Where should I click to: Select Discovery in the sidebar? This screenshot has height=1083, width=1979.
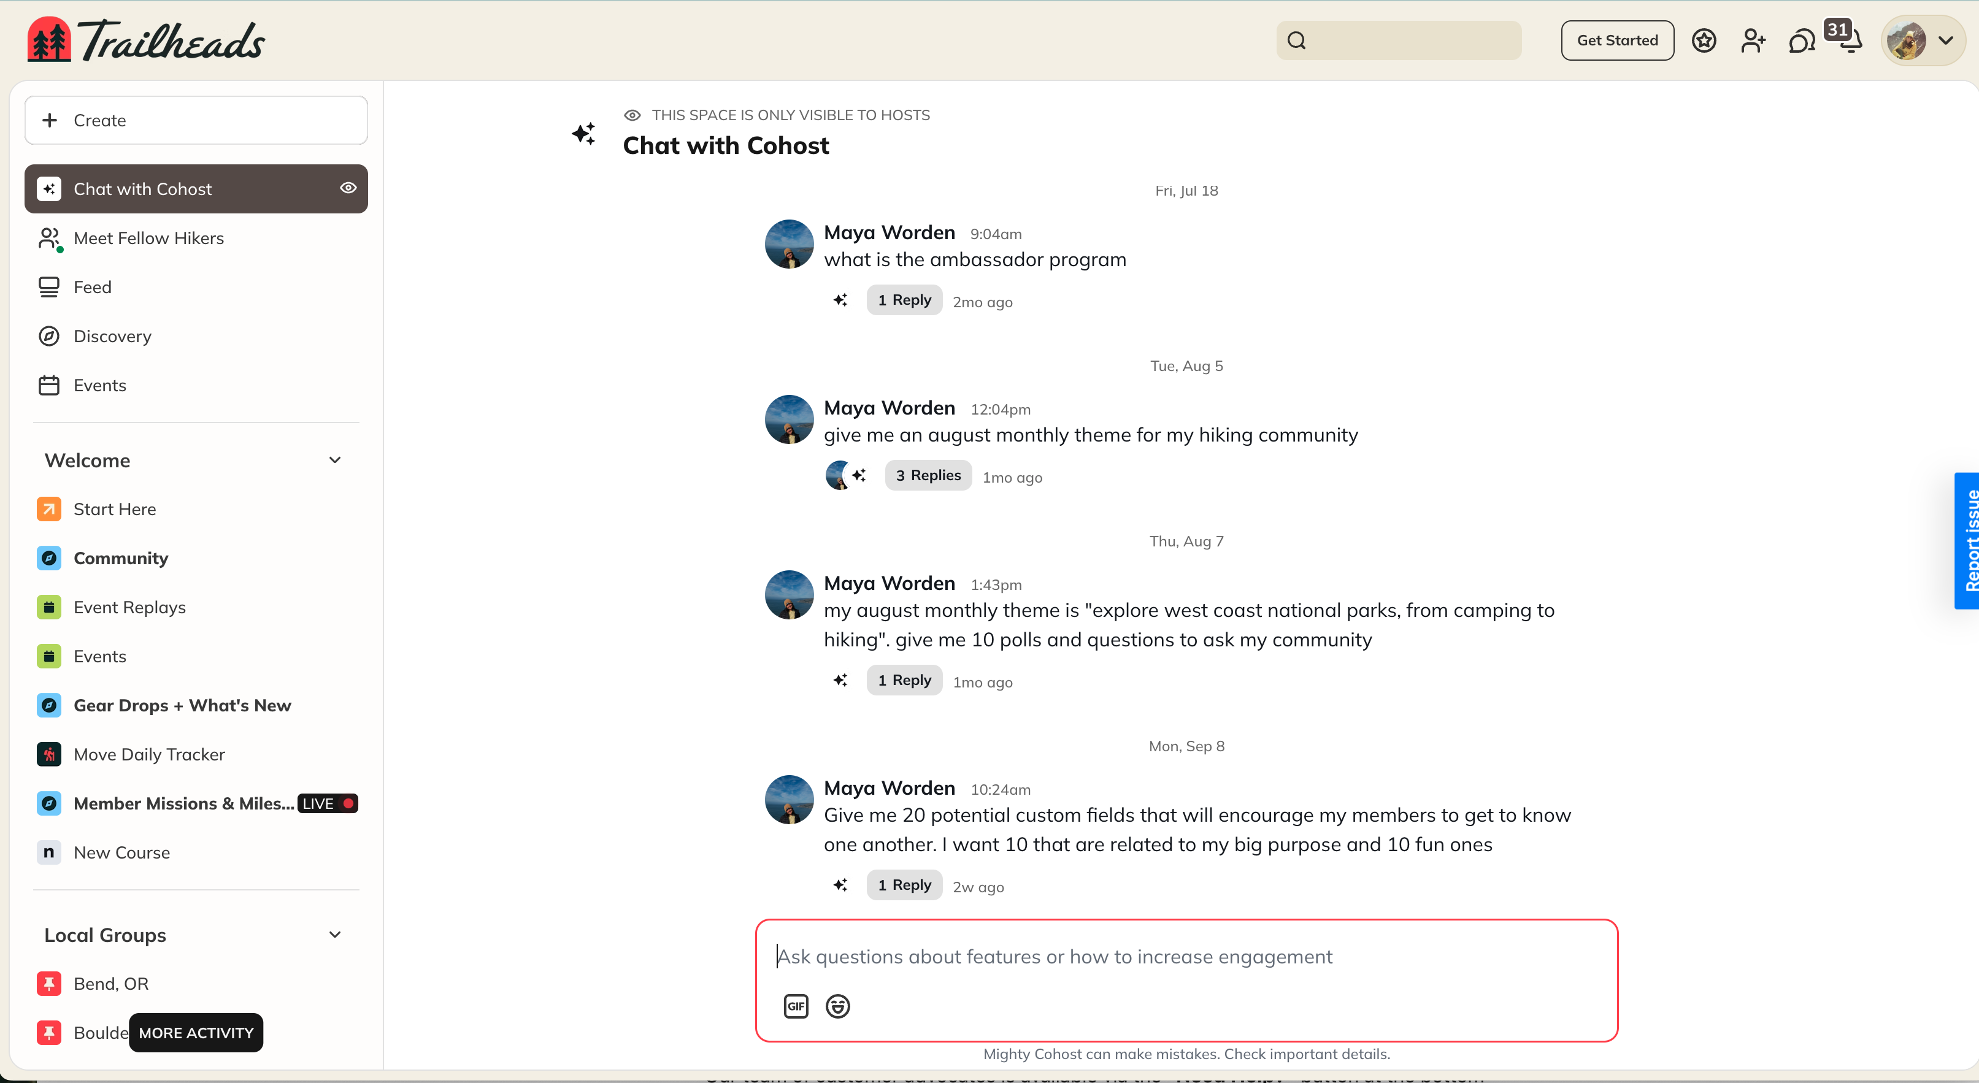112,335
